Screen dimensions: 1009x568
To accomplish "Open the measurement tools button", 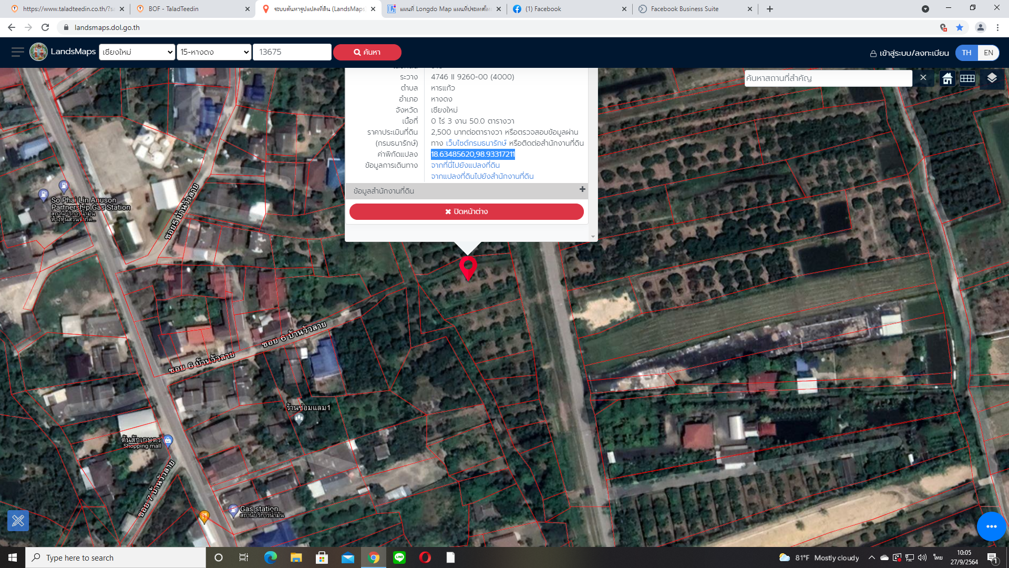I will [18, 521].
